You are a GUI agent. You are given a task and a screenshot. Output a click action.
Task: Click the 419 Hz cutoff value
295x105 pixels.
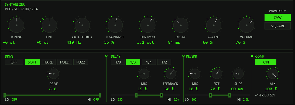74,42
